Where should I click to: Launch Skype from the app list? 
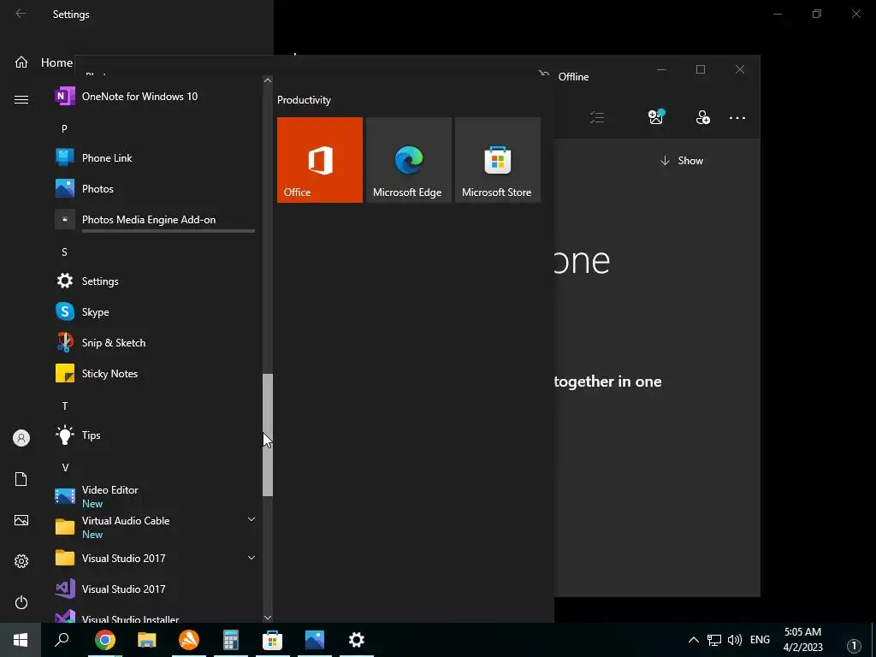pyautogui.click(x=155, y=311)
